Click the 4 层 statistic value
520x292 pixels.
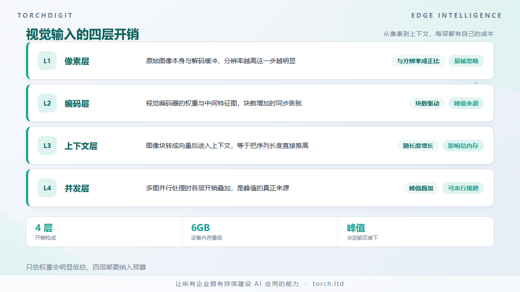44,228
